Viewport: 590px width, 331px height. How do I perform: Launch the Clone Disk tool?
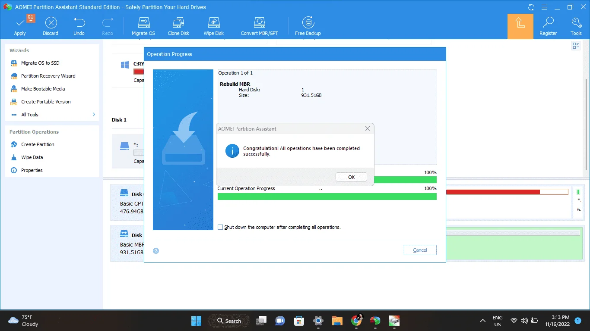click(178, 26)
